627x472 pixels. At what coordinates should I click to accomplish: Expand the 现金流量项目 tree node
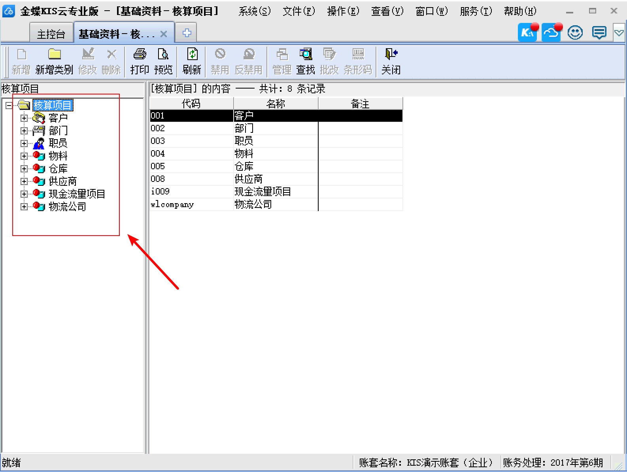coord(24,194)
